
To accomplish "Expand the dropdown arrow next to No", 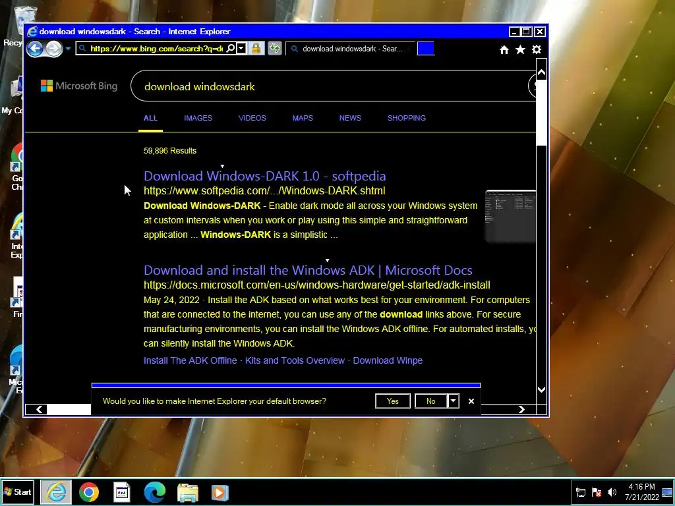I will point(454,401).
